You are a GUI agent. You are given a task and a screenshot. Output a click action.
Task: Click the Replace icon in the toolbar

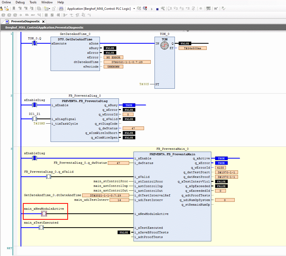[6, 8]
